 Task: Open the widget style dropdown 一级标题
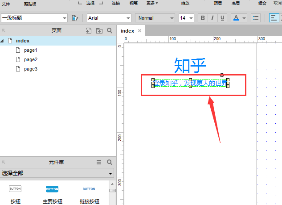[34, 18]
